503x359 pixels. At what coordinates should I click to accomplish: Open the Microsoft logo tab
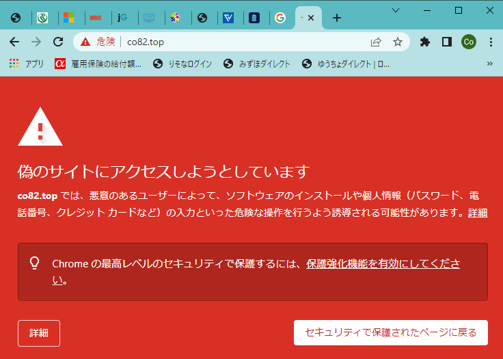coord(68,18)
